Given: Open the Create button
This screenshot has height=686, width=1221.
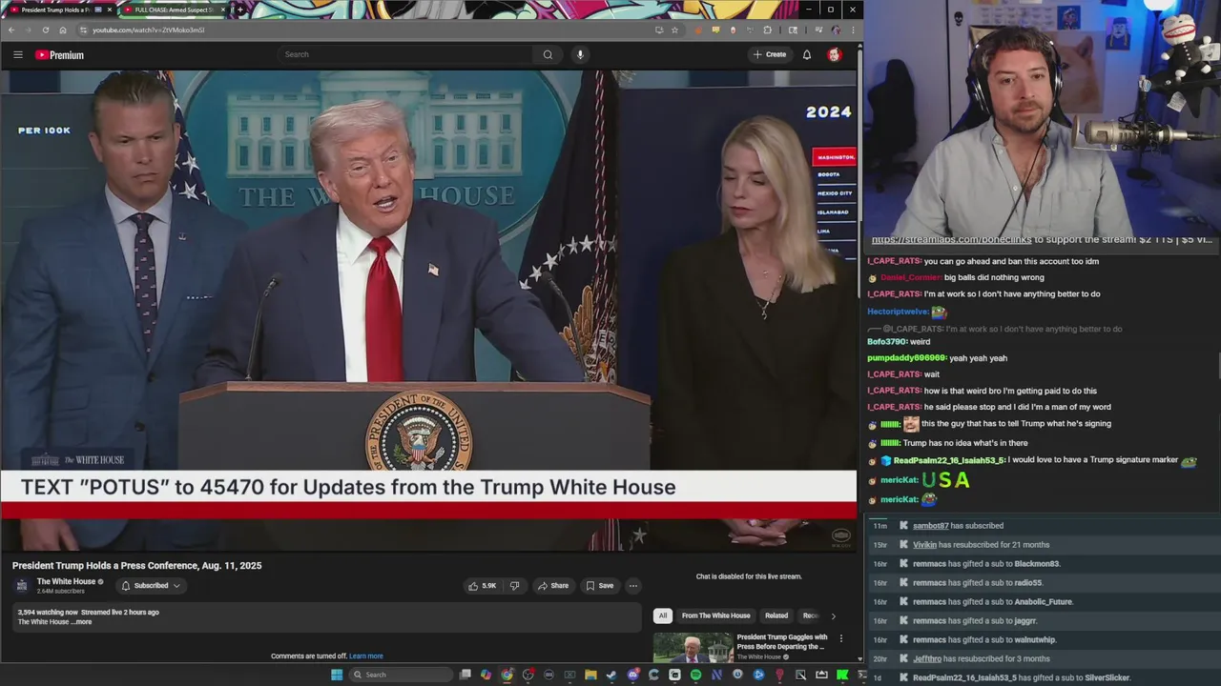Looking at the screenshot, I should [x=770, y=54].
